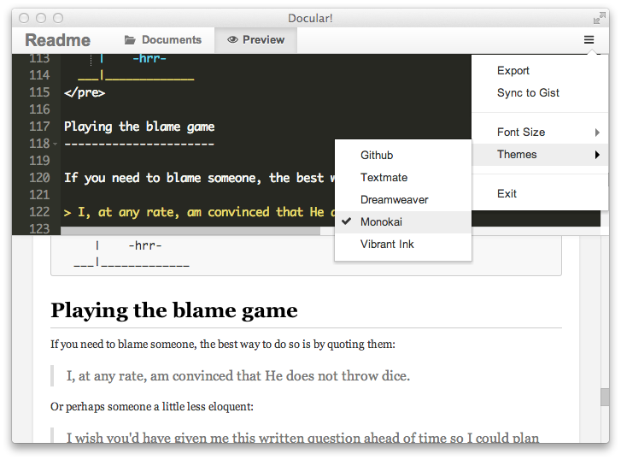Click the Readme title label

pyautogui.click(x=57, y=40)
